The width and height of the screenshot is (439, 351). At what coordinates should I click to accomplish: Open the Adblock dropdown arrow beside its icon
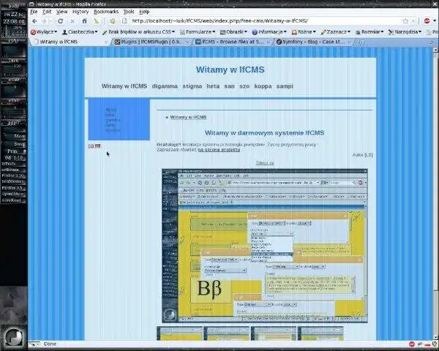(x=435, y=21)
